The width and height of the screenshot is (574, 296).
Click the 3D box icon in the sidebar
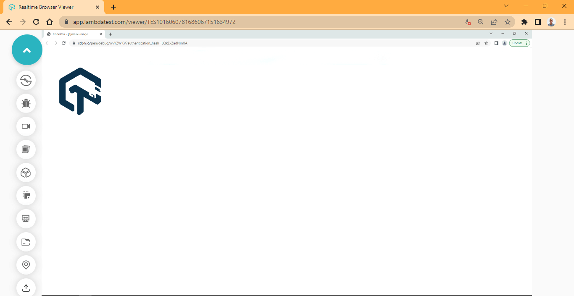[26, 173]
